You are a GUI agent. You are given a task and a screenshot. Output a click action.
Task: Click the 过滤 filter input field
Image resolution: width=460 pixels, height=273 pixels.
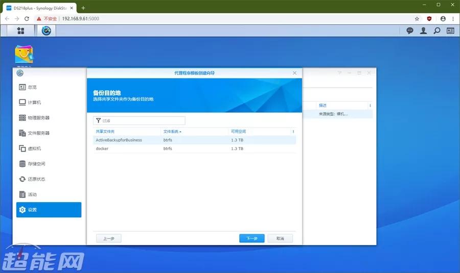(x=139, y=121)
